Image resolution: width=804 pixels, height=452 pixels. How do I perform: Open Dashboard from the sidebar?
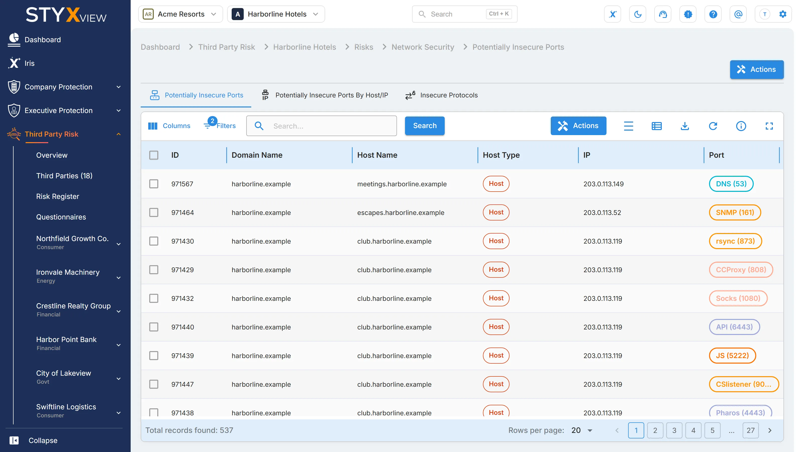tap(42, 40)
